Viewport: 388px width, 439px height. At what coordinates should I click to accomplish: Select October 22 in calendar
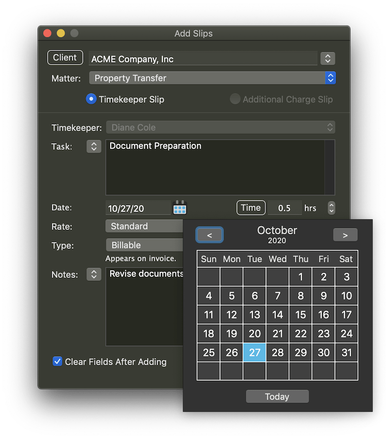pyautogui.click(x=300, y=333)
